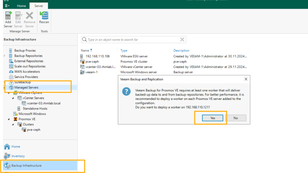The image size is (308, 173).
Task: Sort list by the Type column header
Action: click(x=124, y=50)
